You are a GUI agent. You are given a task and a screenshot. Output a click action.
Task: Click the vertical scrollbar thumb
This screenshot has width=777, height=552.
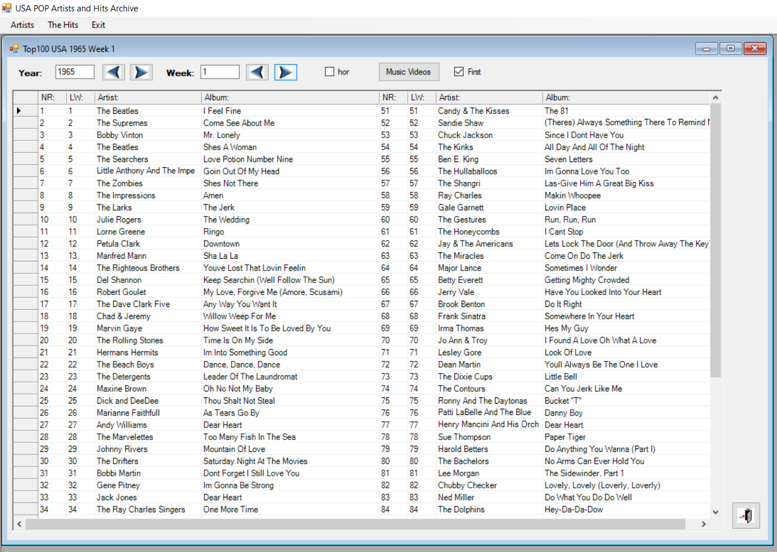tap(716, 240)
